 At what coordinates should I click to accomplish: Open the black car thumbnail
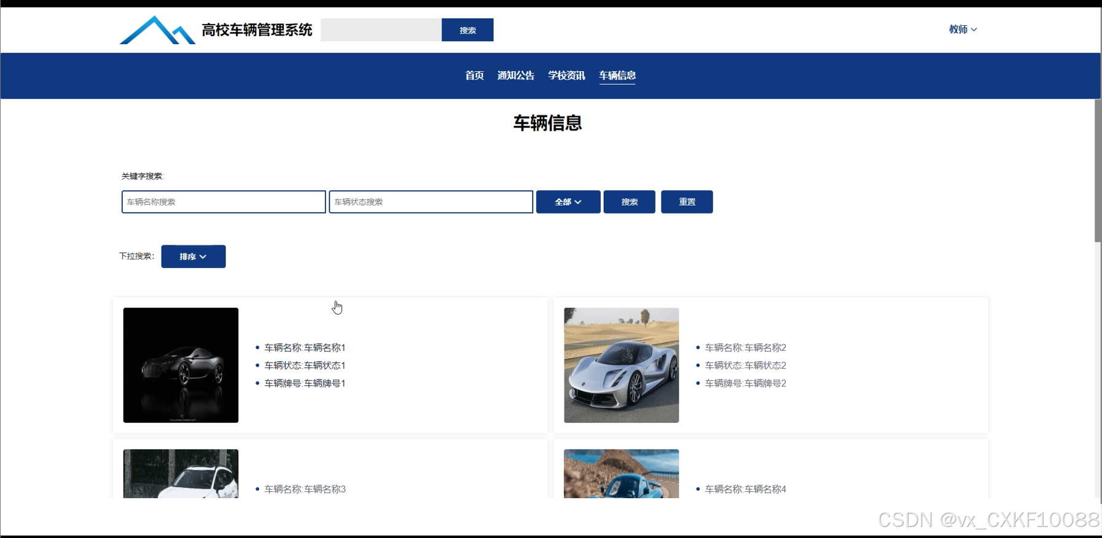[x=181, y=365]
